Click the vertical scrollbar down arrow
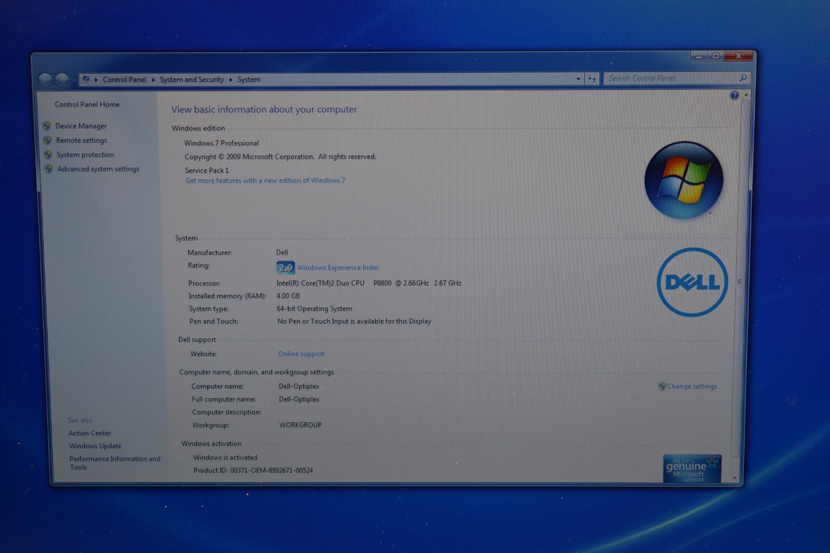The image size is (830, 553). coord(735,477)
